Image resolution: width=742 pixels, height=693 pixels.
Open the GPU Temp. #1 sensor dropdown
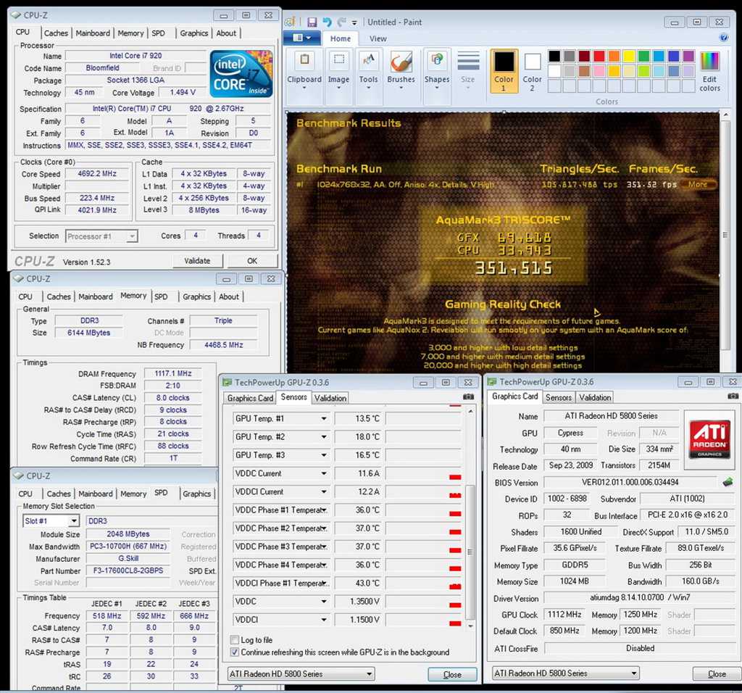324,418
